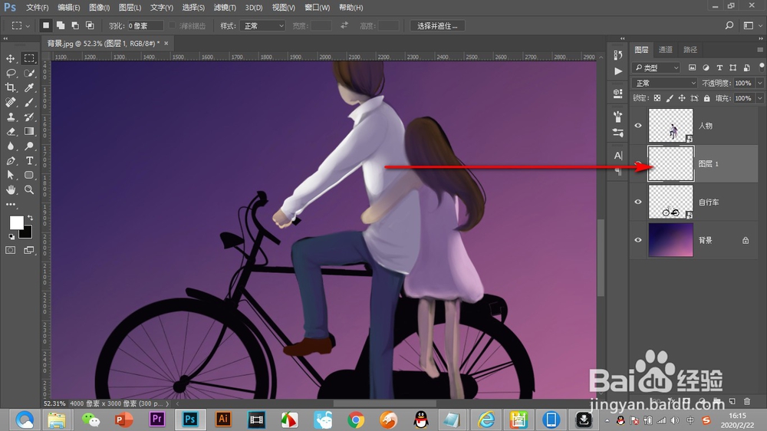Image resolution: width=767 pixels, height=431 pixels.
Task: Open the 样式 style dropdown
Action: click(262, 26)
